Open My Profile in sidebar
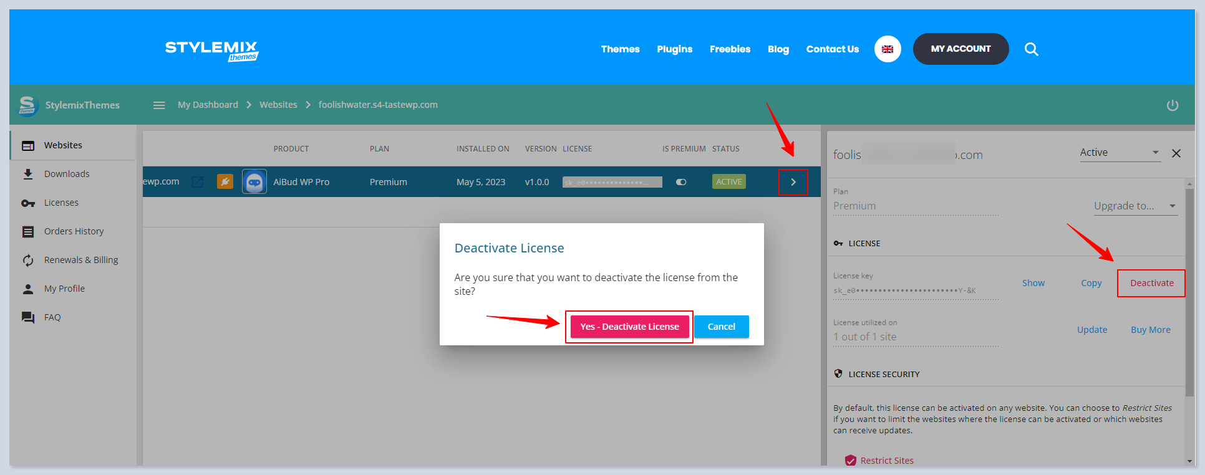1205x475 pixels. click(x=72, y=289)
